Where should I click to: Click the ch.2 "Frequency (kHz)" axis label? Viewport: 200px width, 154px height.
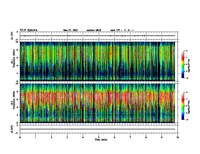[14, 100]
